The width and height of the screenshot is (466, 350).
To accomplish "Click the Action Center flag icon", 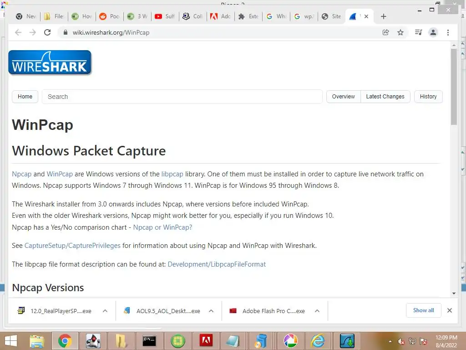I will 423,341.
